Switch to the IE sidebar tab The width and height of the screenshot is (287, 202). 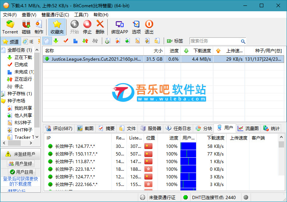[28, 41]
